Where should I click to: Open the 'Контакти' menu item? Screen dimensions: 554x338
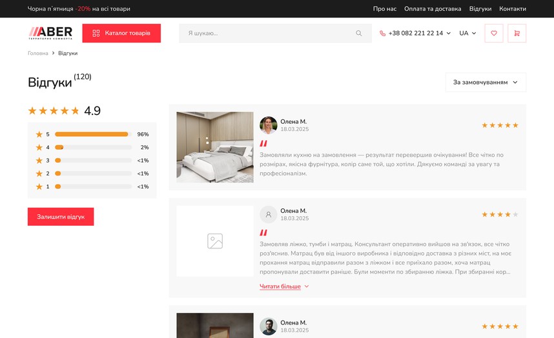click(513, 9)
